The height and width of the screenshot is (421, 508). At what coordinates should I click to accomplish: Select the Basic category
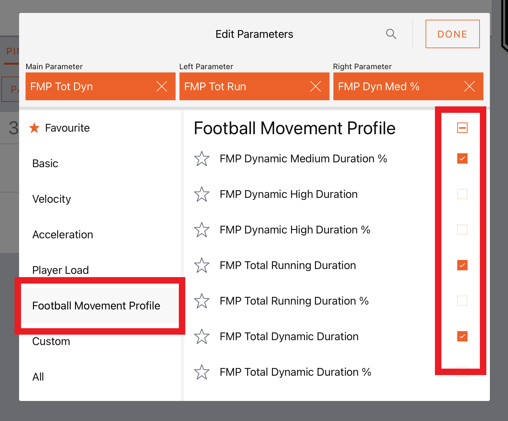point(100,163)
